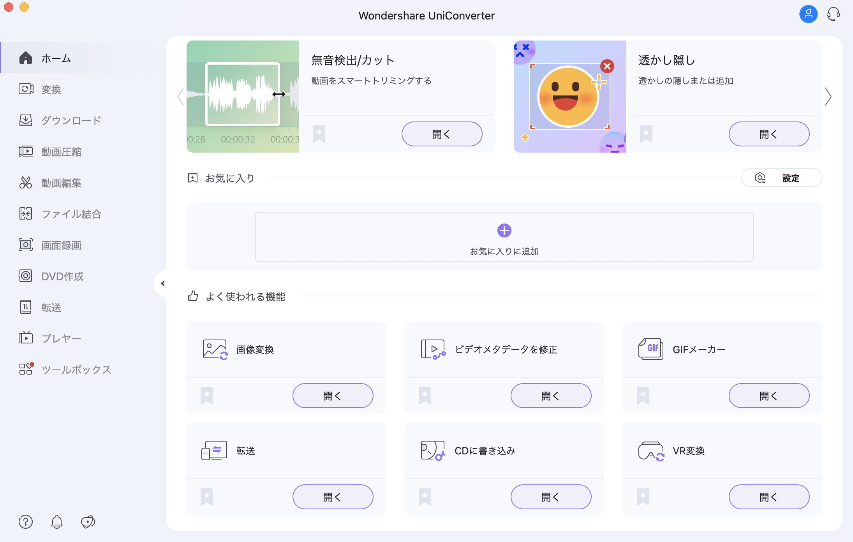Click the help question mark icon

click(x=26, y=521)
